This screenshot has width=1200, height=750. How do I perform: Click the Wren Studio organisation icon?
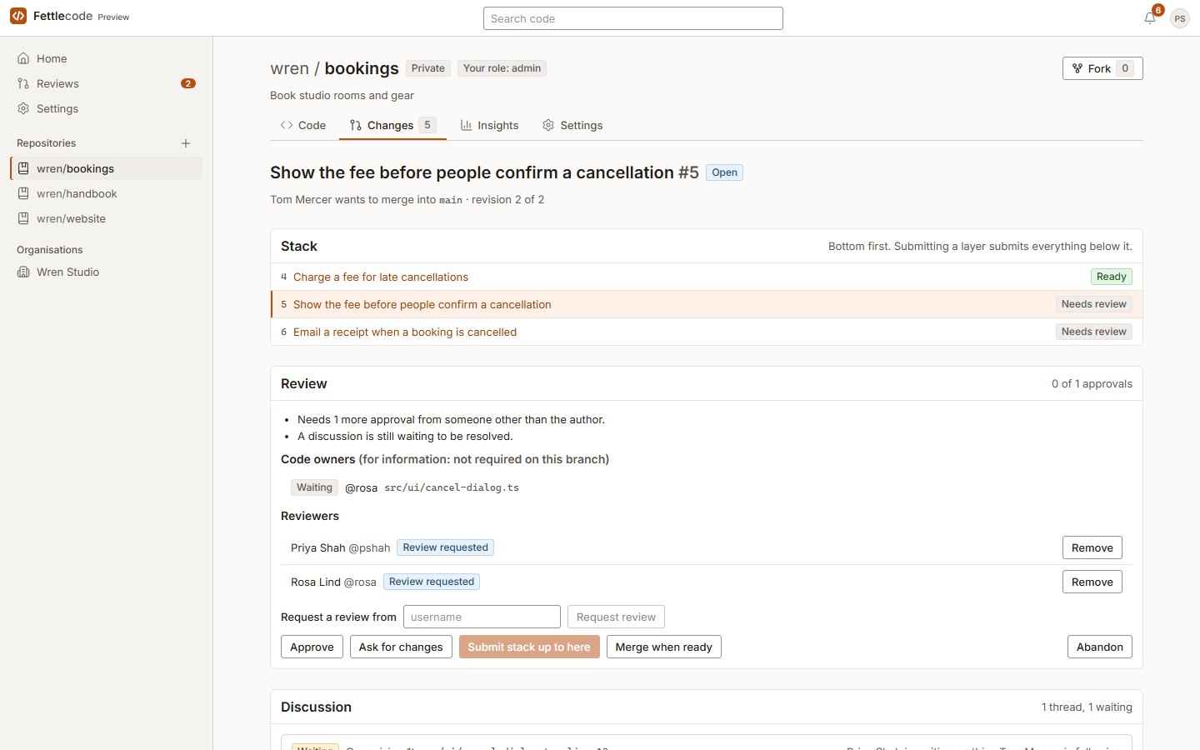(23, 272)
